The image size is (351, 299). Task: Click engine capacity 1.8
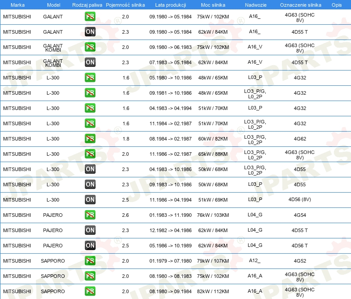click(x=126, y=139)
